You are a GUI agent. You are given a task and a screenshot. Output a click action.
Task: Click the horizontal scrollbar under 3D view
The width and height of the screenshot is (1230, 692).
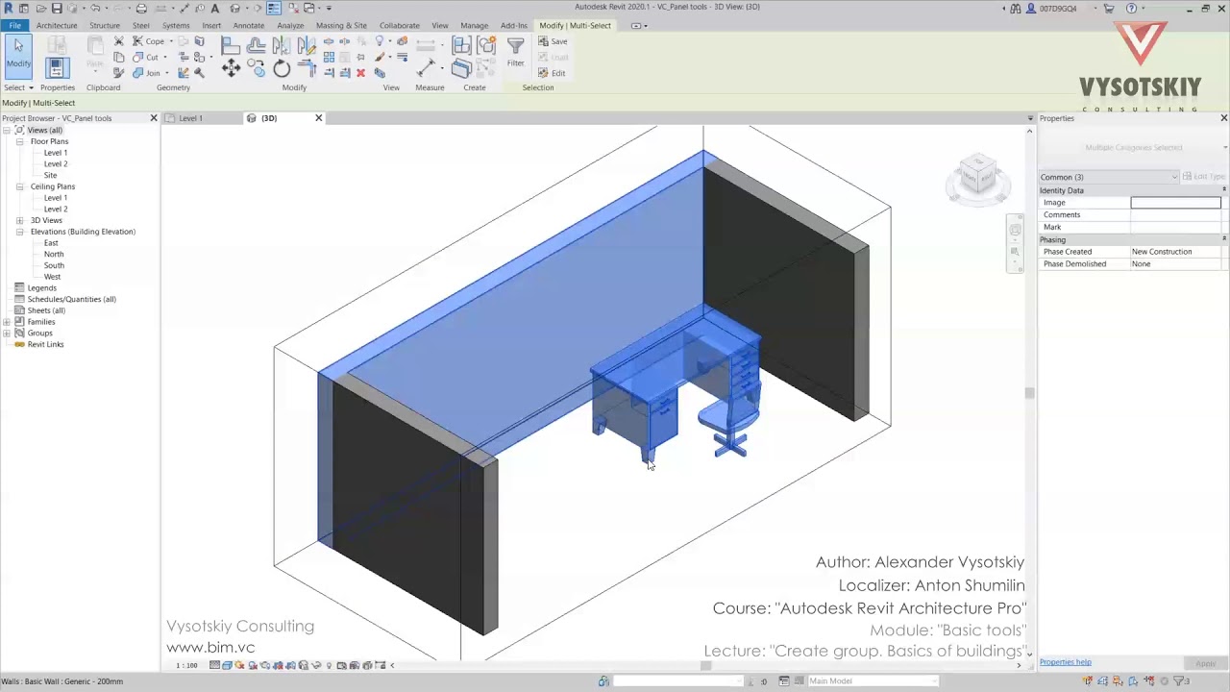706,665
